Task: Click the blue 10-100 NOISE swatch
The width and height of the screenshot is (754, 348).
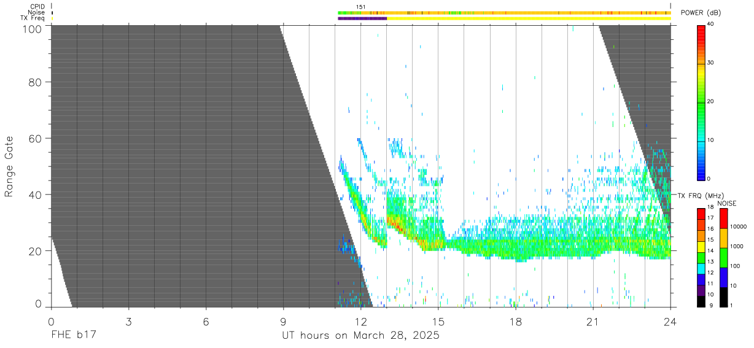Action: [723, 277]
